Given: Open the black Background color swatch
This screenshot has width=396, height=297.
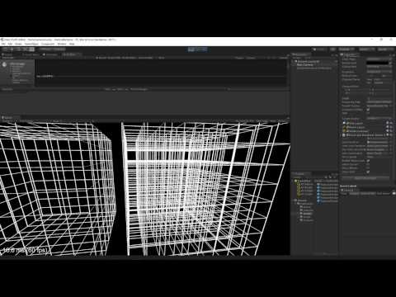Looking at the screenshot, I should [x=377, y=63].
